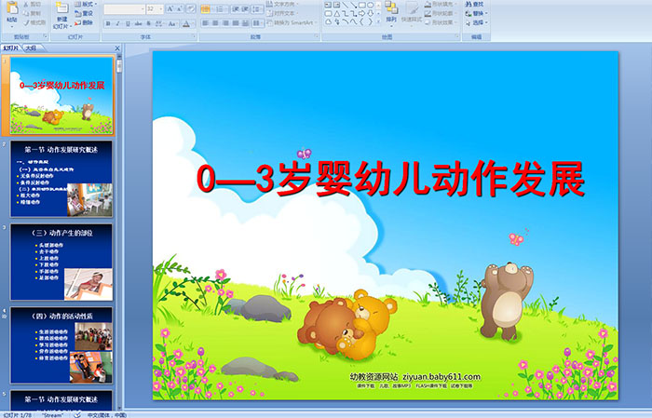Click the Cut (剪切) scissors button
The image size is (652, 418).
(x=32, y=4)
